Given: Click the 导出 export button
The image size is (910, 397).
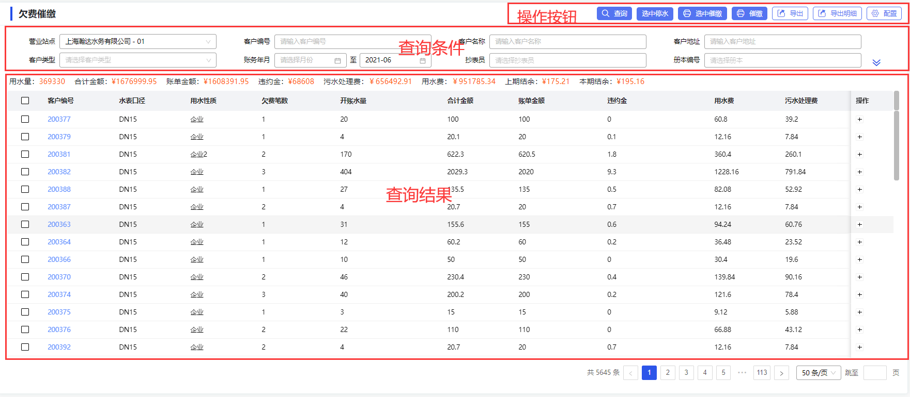Looking at the screenshot, I should (x=790, y=13).
